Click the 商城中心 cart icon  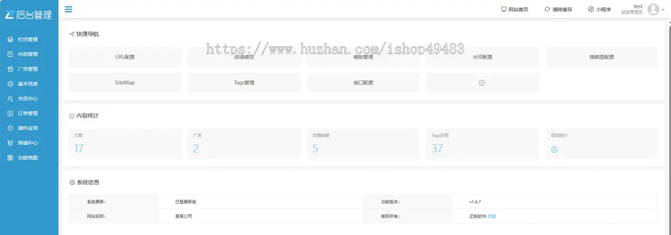10,143
